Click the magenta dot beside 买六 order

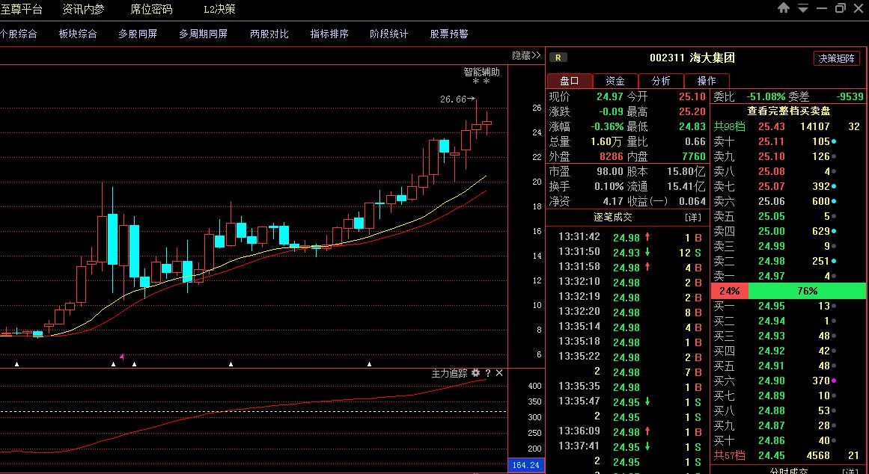coord(834,381)
